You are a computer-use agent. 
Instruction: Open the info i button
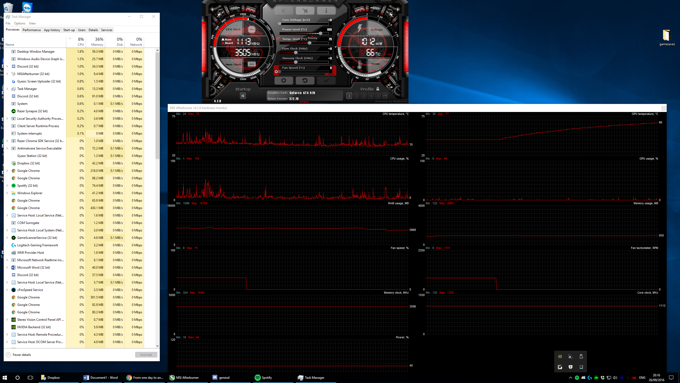click(x=326, y=11)
